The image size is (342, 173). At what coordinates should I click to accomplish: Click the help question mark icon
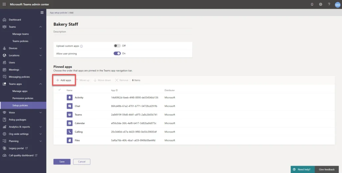click(329, 4)
